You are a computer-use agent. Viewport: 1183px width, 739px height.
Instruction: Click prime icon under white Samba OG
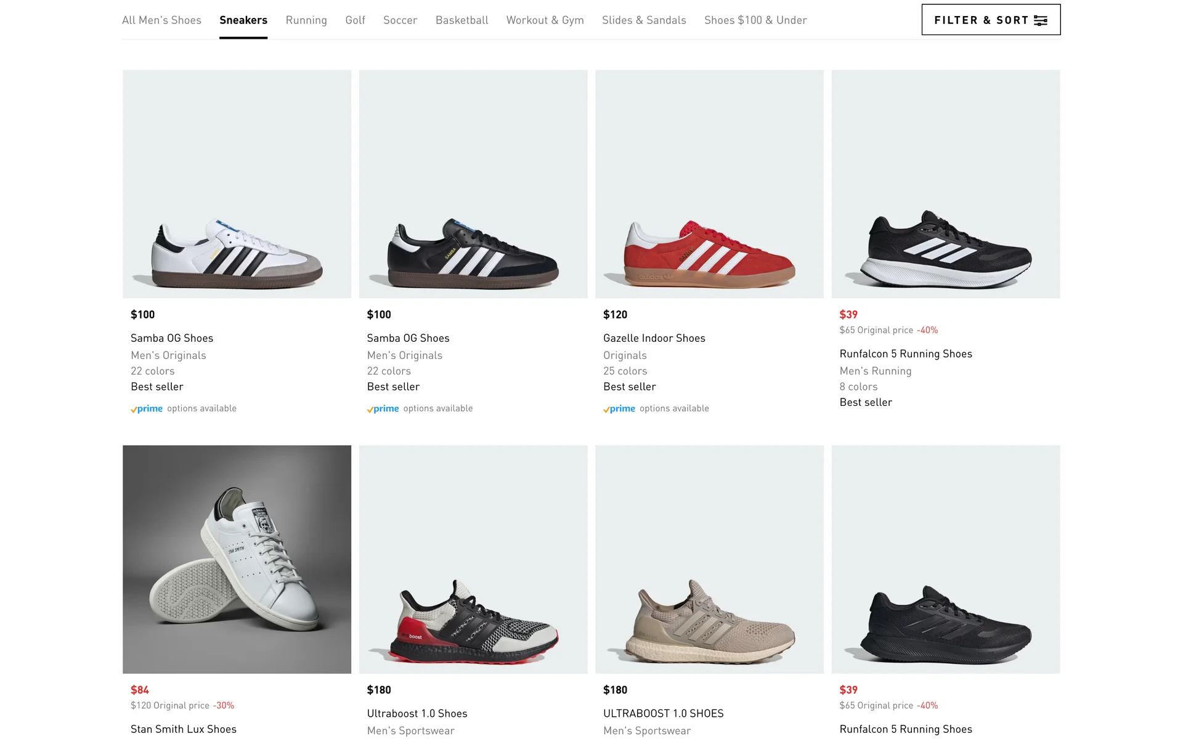[147, 409]
